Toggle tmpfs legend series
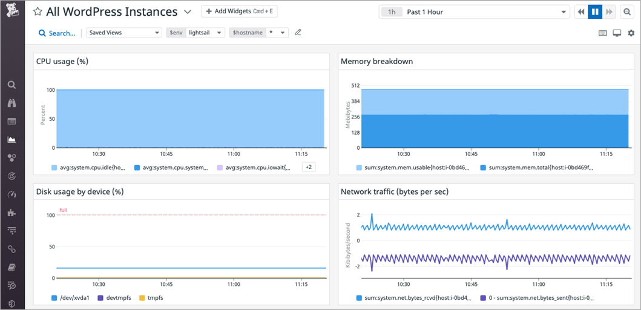Viewport: 641px width, 310px height. (152, 298)
